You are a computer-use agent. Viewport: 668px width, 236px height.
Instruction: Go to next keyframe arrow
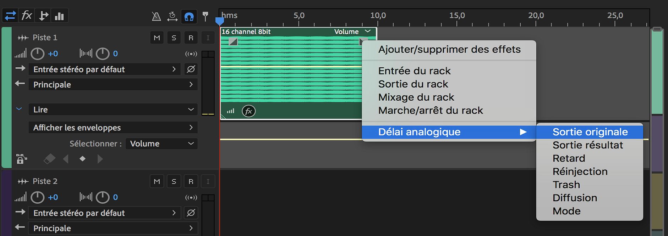100,159
